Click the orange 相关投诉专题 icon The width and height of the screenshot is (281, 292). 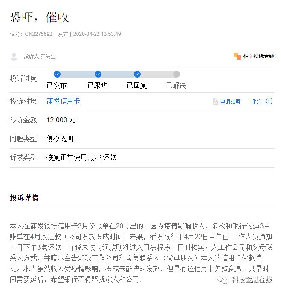pos(238,56)
